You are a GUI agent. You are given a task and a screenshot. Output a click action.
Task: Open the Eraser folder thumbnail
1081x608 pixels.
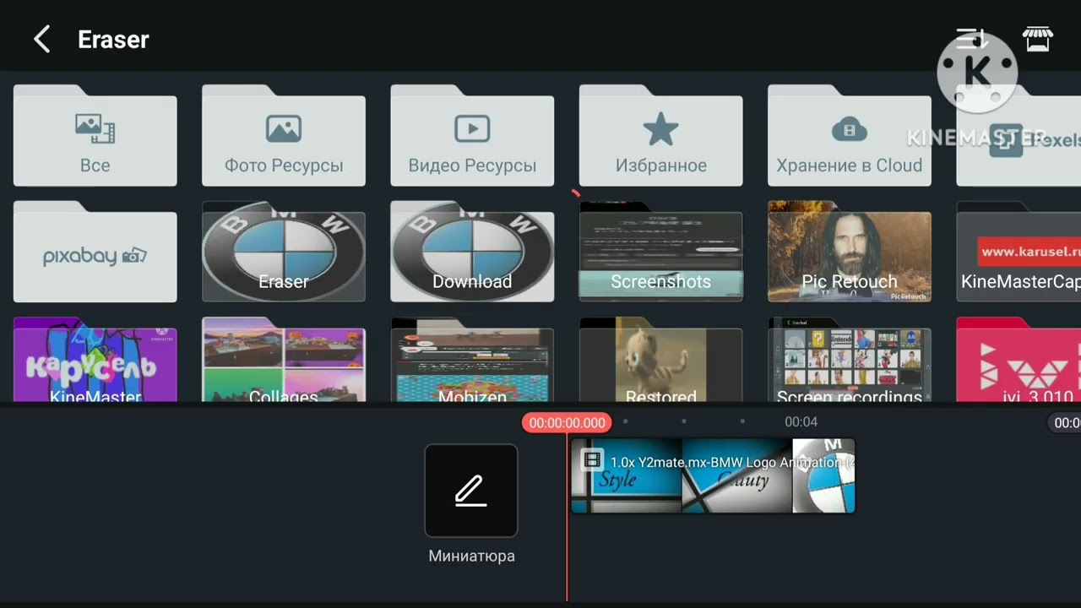pos(284,252)
